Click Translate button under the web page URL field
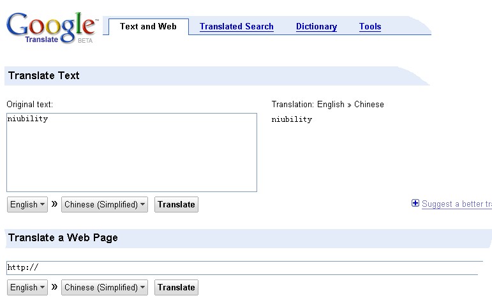492x305 pixels. [x=176, y=287]
